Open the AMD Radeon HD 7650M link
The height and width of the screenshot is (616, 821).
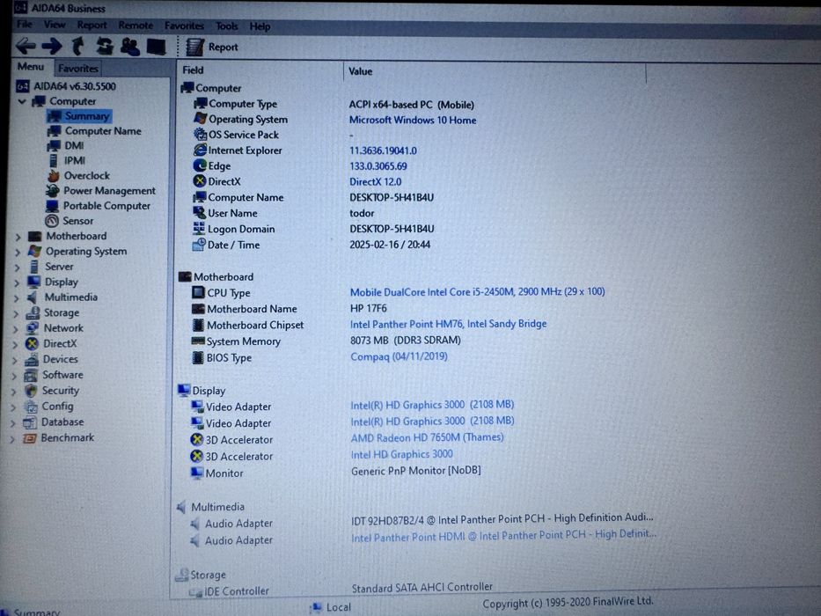point(428,438)
